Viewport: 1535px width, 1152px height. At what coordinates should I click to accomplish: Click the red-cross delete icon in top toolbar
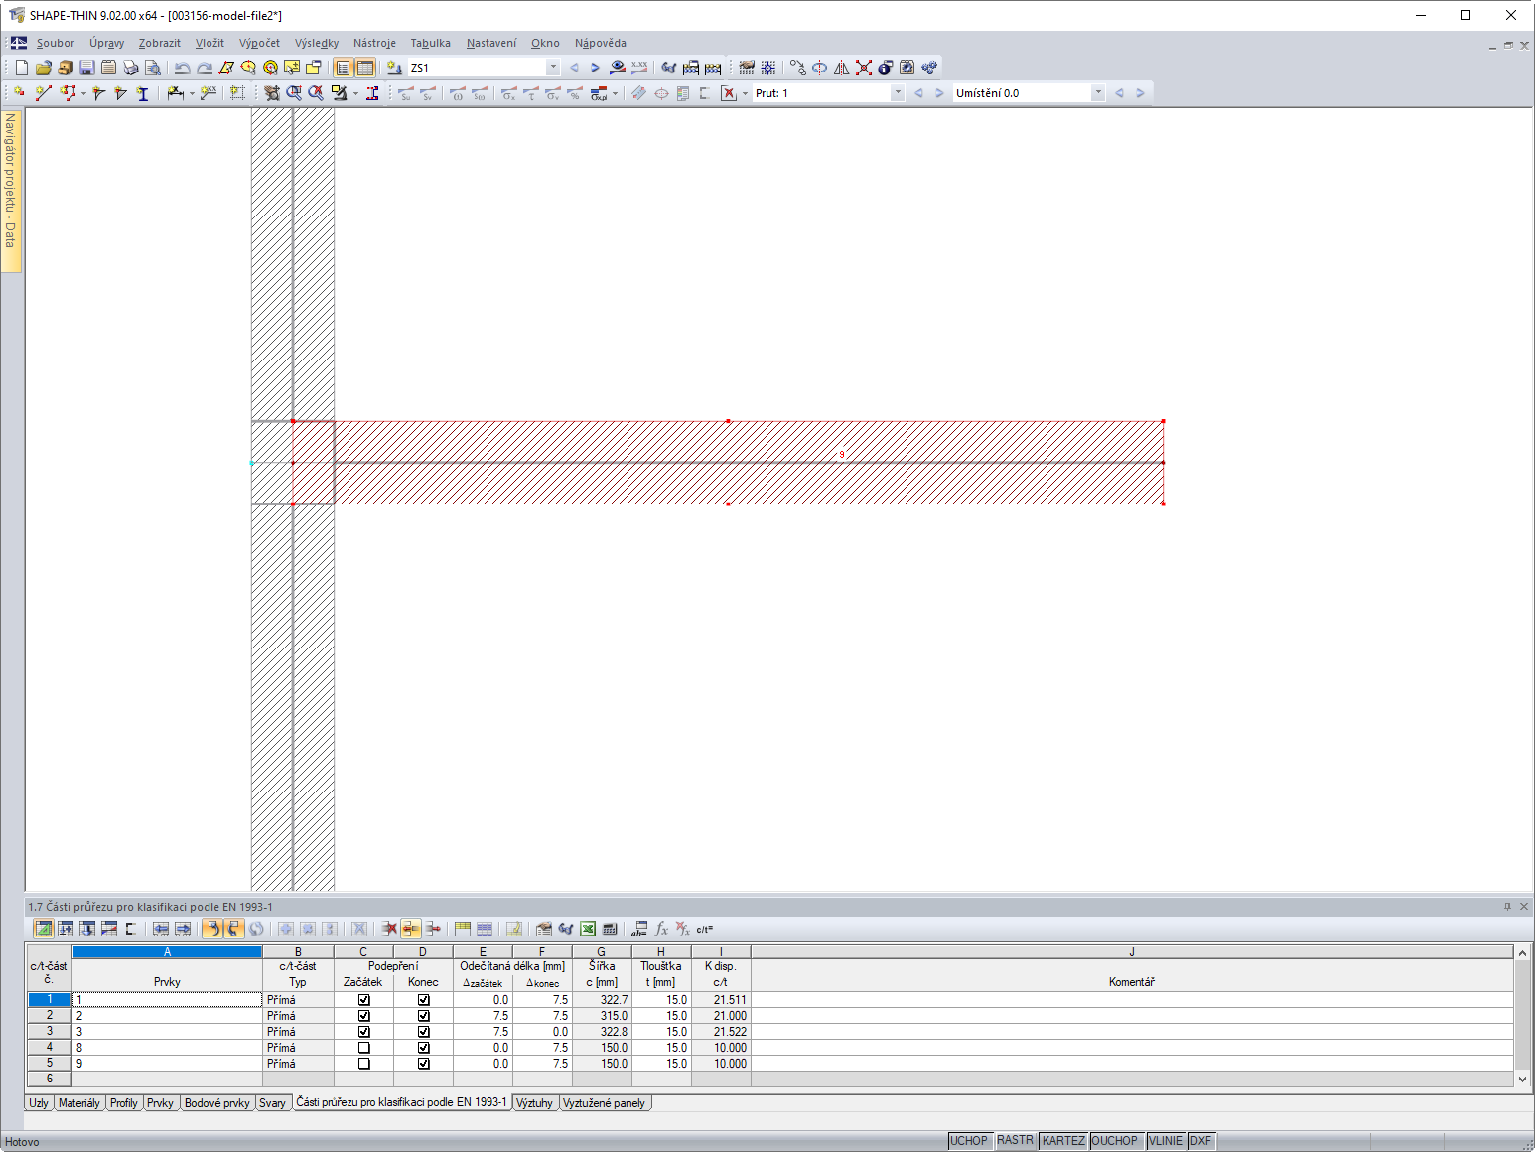[x=864, y=68]
